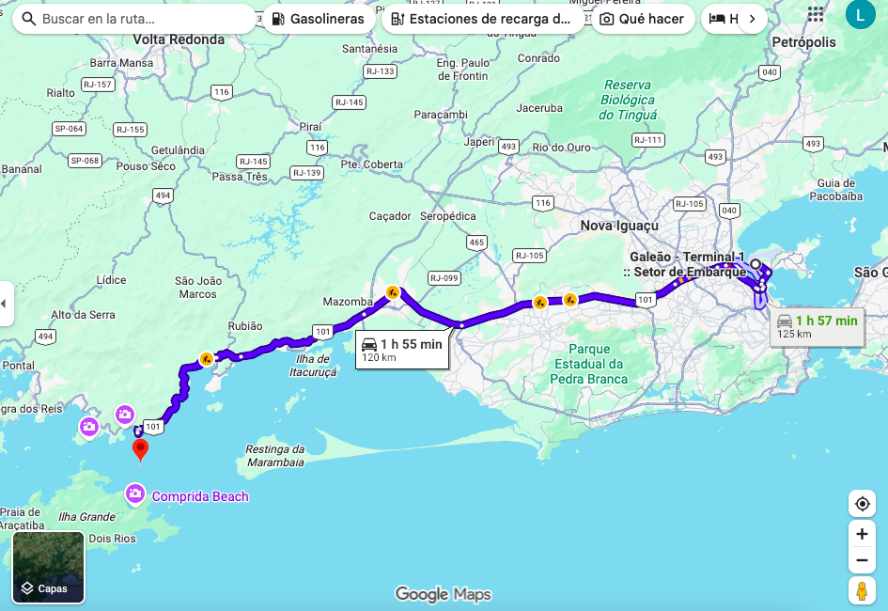Viewport: 888px width, 611px height.
Task: Click roadwork warning icon near Mazomba
Action: (x=393, y=292)
